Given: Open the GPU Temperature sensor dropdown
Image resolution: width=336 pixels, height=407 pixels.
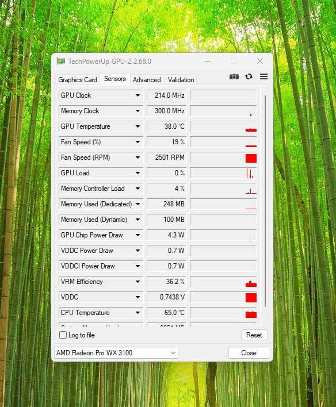Looking at the screenshot, I should (x=138, y=126).
